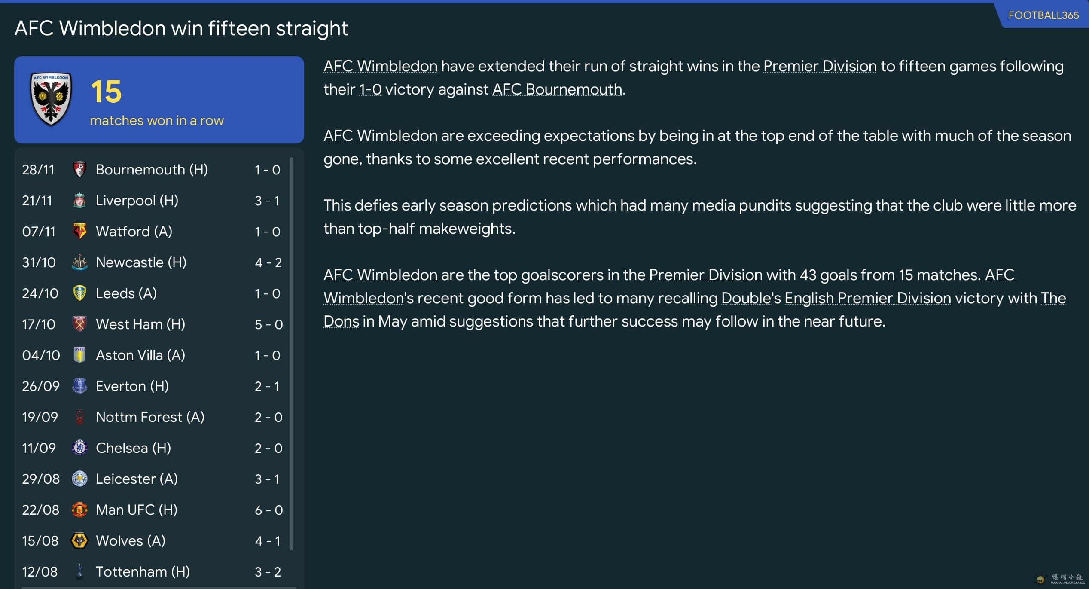This screenshot has height=589, width=1089.
Task: Click the Wolves club badge
Action: pos(79,541)
